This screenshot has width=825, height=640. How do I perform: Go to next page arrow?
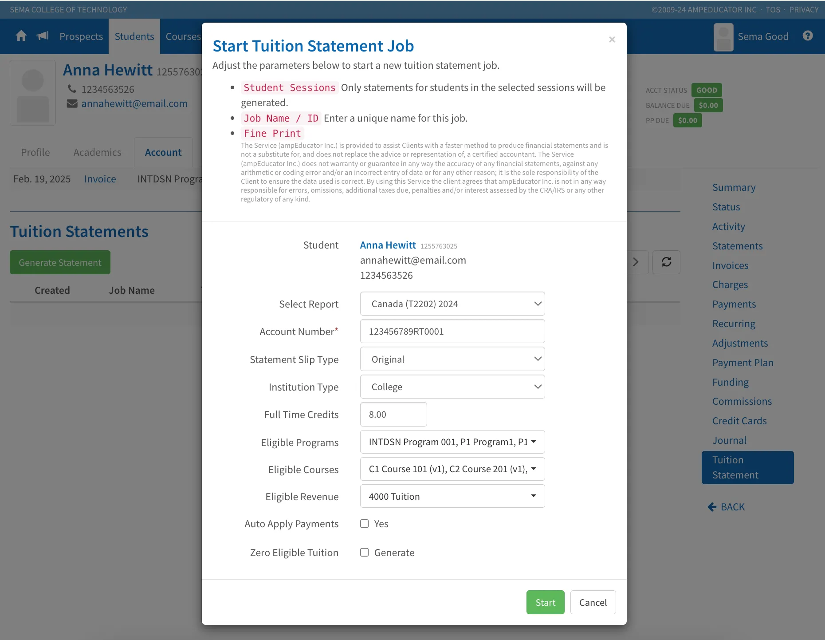(x=636, y=262)
